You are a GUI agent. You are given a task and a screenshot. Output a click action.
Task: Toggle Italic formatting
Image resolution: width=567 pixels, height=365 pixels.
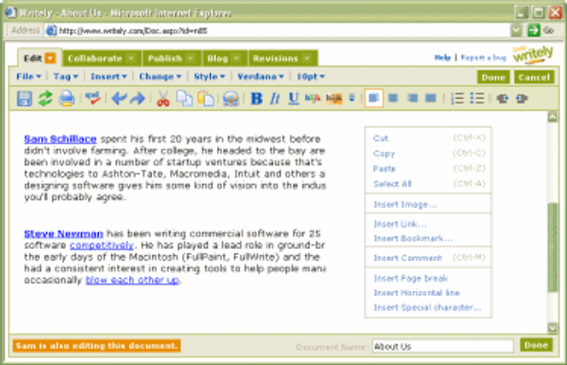tap(275, 99)
